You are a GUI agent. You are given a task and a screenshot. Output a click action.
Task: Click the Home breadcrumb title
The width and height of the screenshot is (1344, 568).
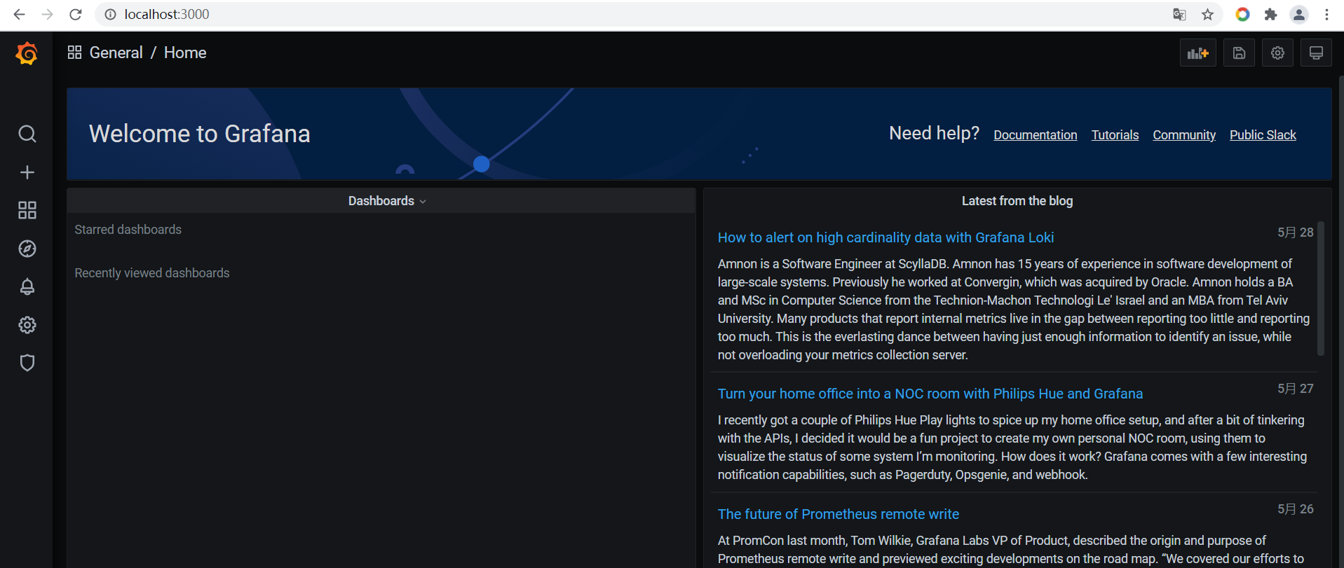pyautogui.click(x=185, y=53)
